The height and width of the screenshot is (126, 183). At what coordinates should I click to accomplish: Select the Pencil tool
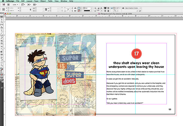point(2,38)
